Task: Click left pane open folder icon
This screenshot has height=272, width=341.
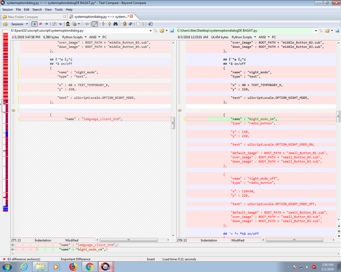Action: (x=162, y=31)
